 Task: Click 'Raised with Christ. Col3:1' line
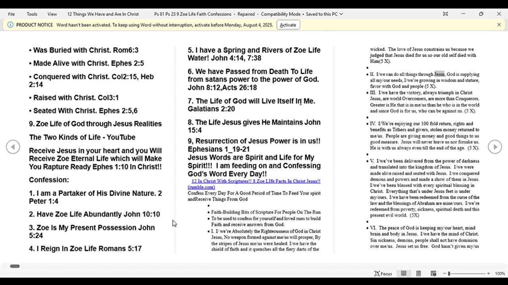click(x=74, y=98)
